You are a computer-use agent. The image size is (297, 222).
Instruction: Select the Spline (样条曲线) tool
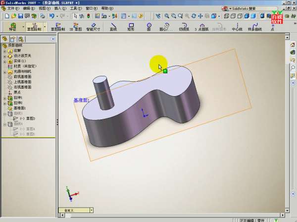coord(255,26)
